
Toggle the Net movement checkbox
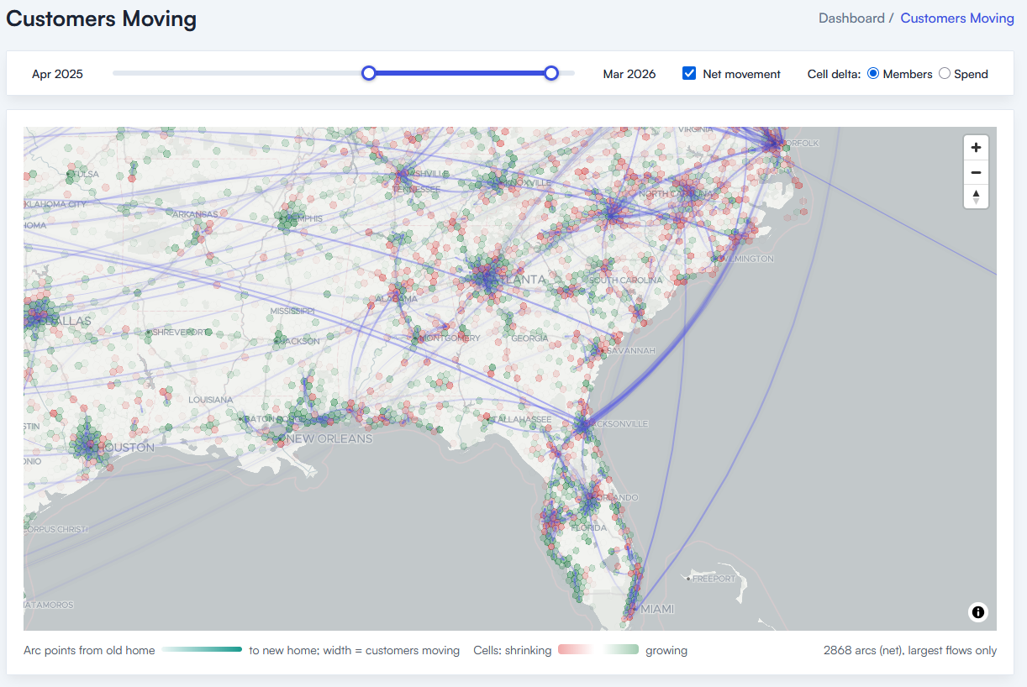click(x=689, y=73)
